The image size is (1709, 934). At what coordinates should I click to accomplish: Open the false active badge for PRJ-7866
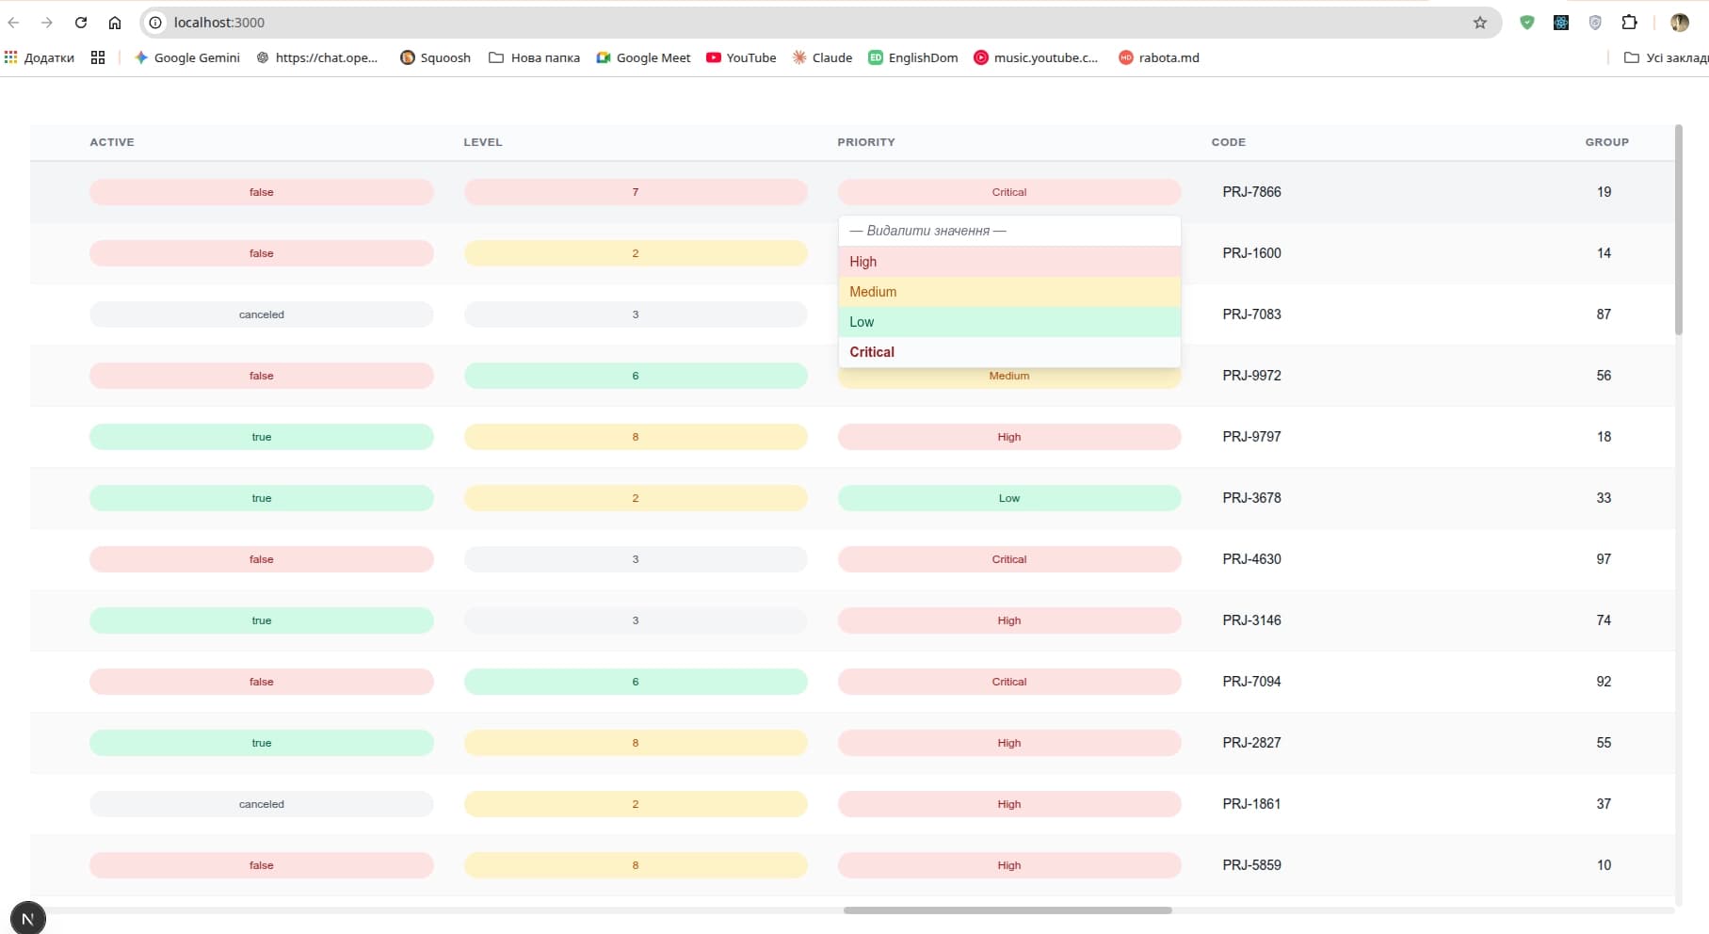point(262,192)
